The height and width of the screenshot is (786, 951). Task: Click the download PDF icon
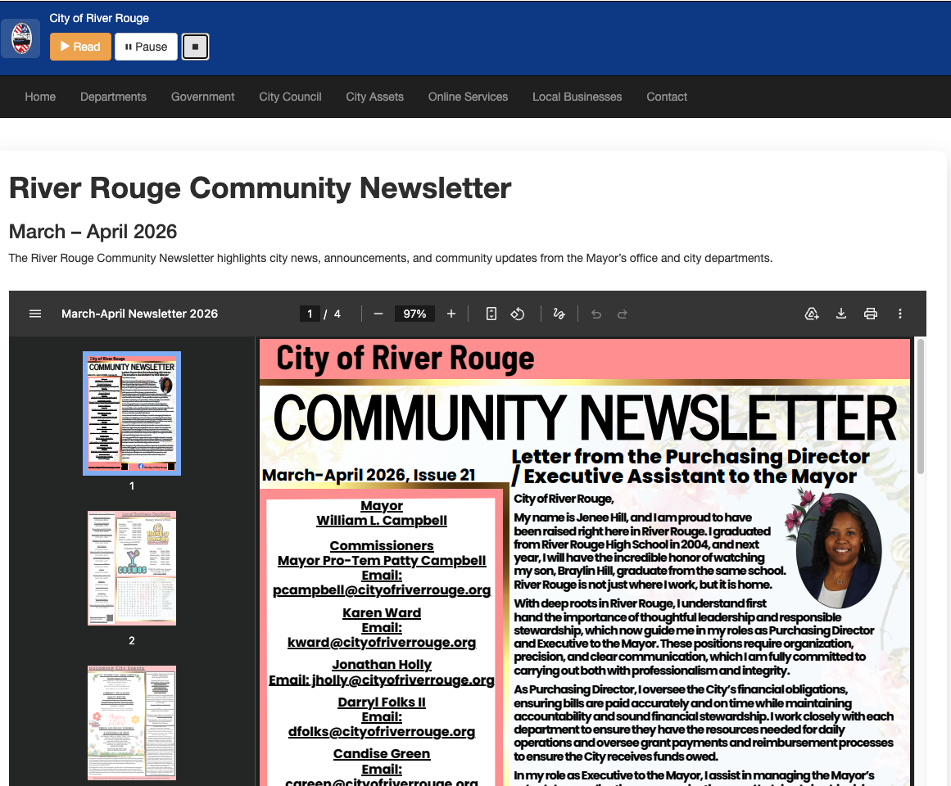click(x=840, y=314)
